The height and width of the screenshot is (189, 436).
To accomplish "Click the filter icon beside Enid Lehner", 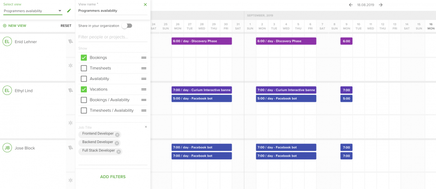I will 71,41.
